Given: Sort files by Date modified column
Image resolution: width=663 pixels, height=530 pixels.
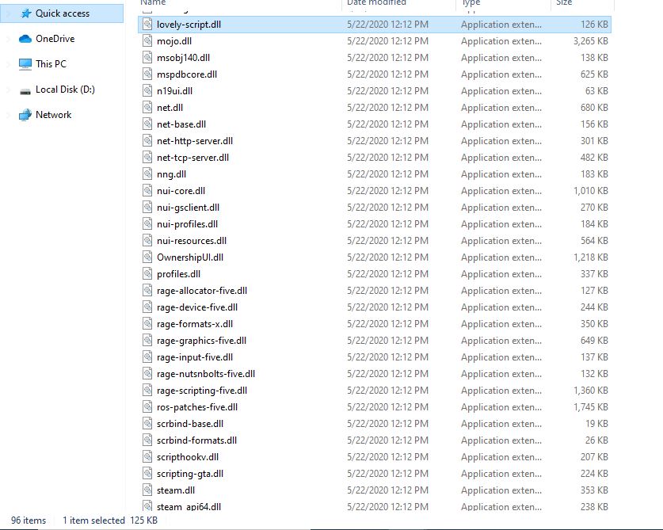Looking at the screenshot, I should click(x=376, y=2).
